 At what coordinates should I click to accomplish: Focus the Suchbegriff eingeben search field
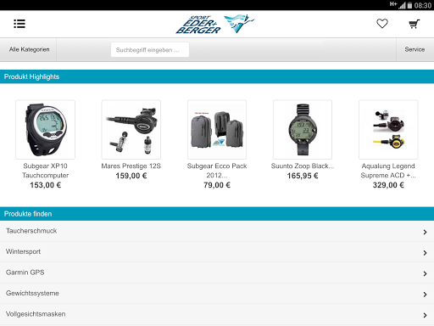[150, 50]
